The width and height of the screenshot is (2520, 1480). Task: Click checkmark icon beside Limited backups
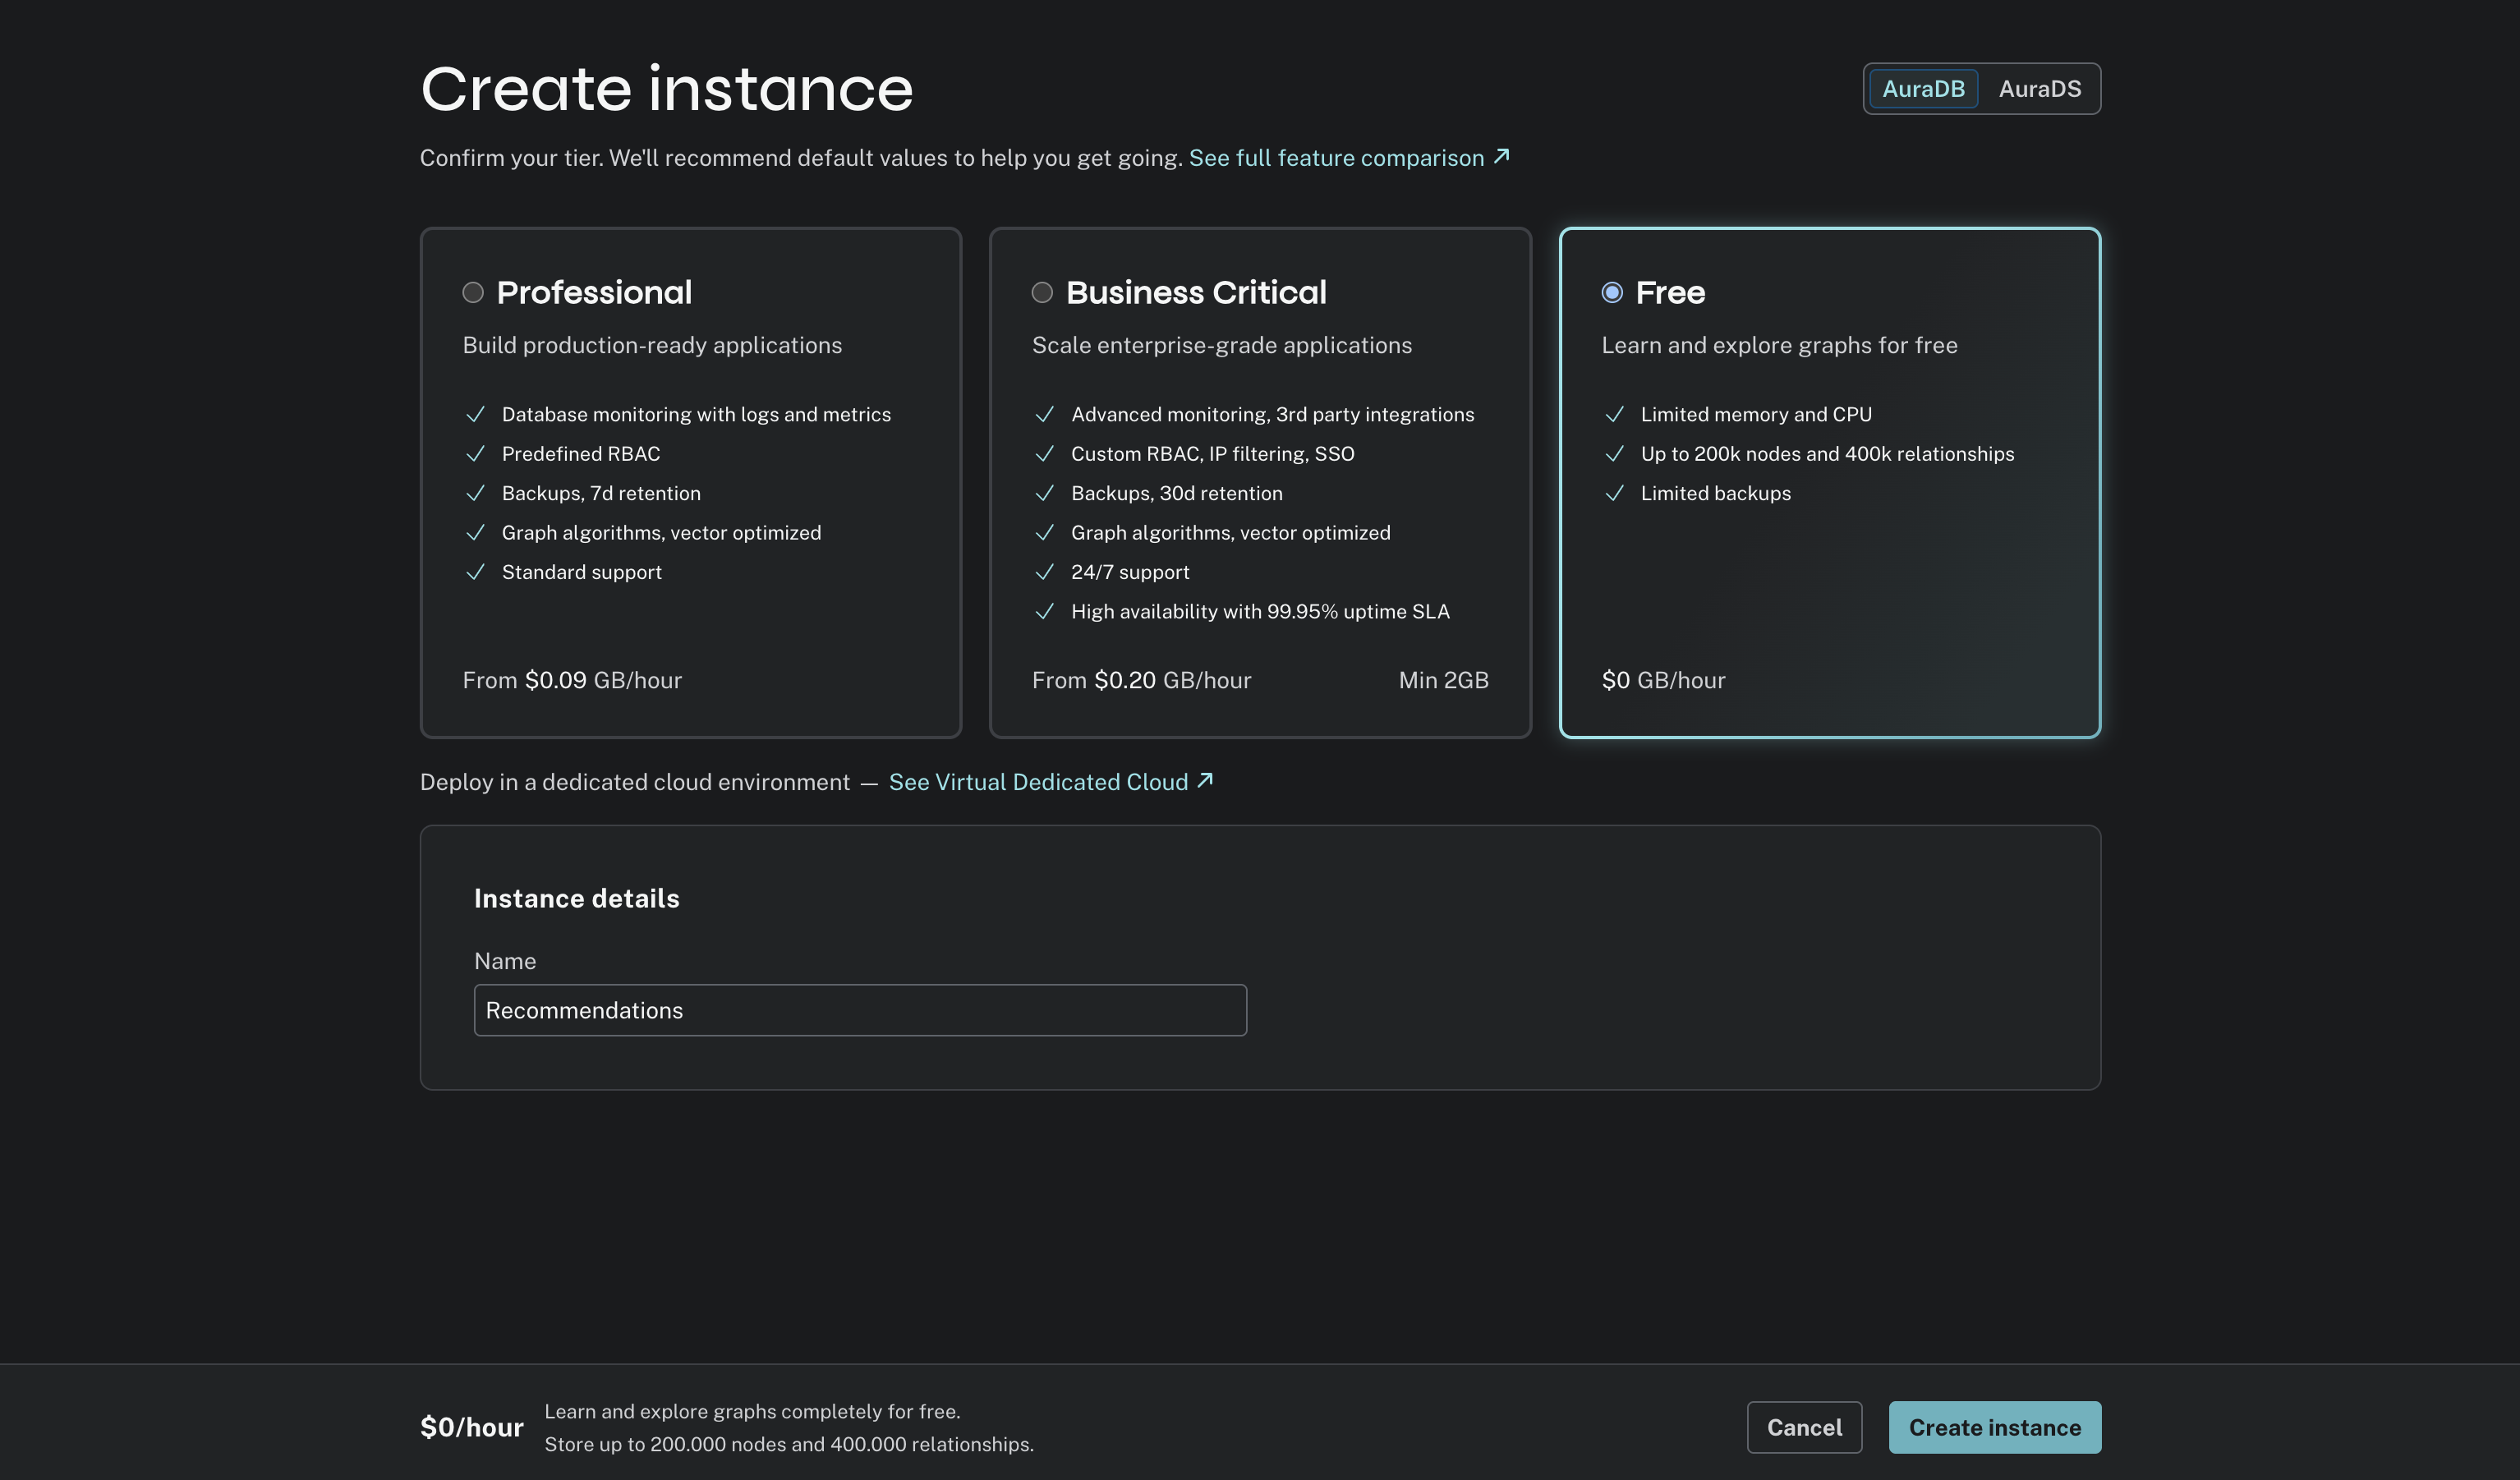click(1614, 493)
